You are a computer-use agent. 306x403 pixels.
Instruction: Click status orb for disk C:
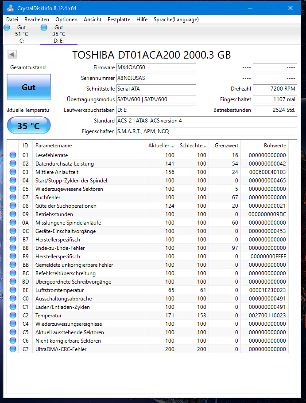click(x=7, y=28)
